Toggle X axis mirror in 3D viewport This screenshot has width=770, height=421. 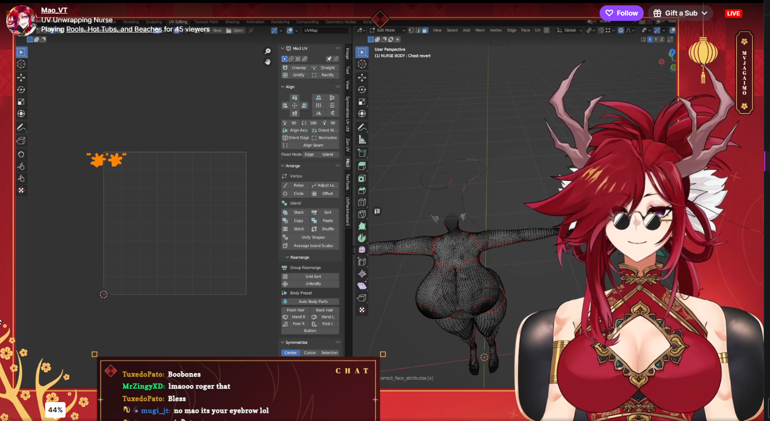(x=650, y=39)
